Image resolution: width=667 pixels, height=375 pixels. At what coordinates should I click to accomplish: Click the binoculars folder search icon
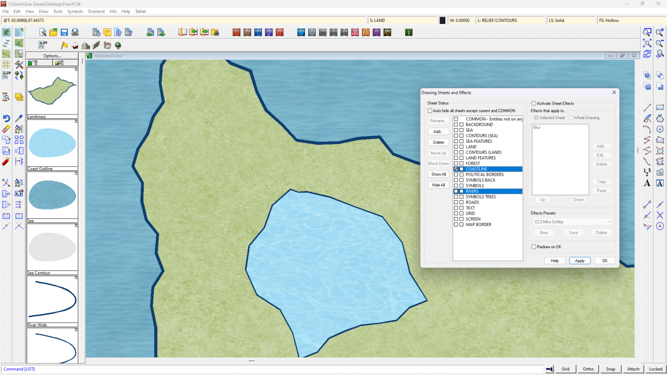(215, 32)
